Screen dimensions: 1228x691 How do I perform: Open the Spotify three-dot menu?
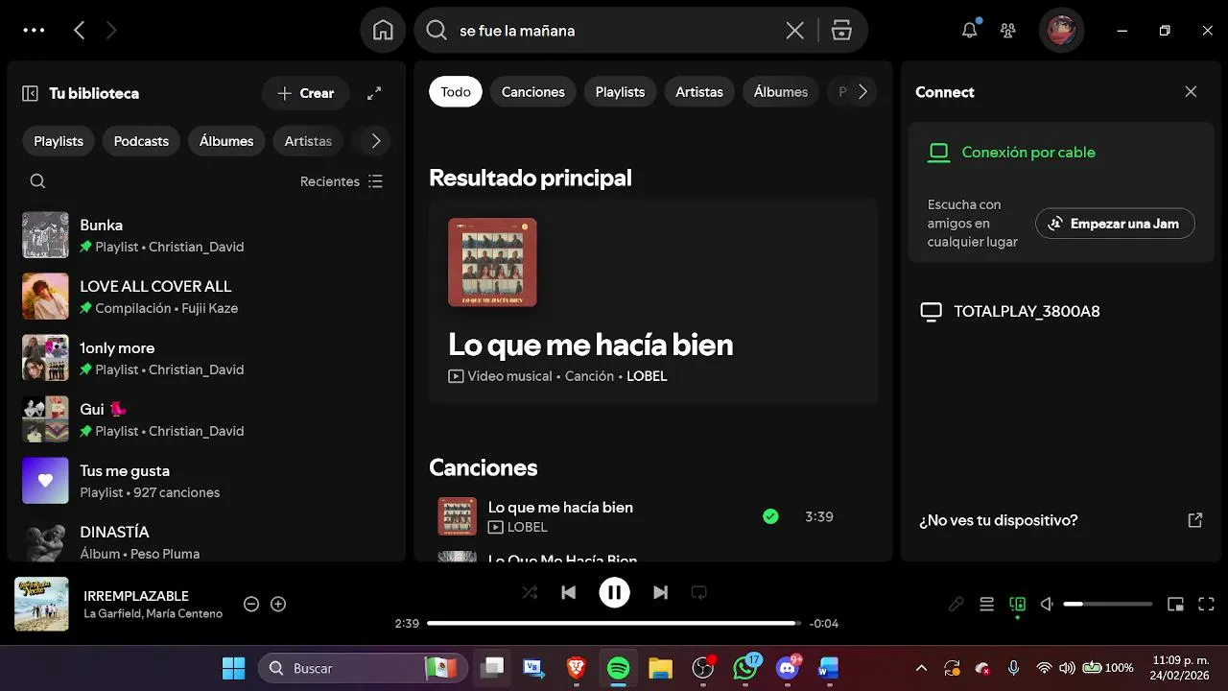pyautogui.click(x=34, y=31)
